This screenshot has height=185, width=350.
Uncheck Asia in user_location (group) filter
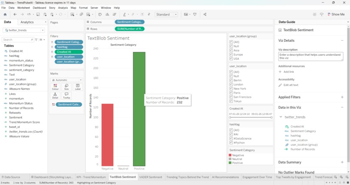[231, 51]
